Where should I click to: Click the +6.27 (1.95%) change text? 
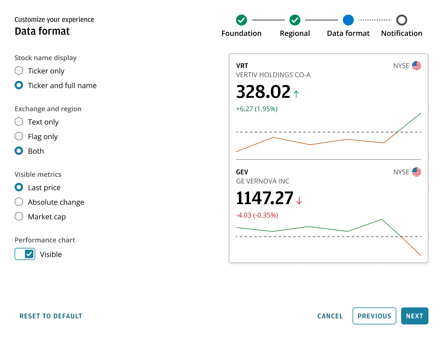257,109
